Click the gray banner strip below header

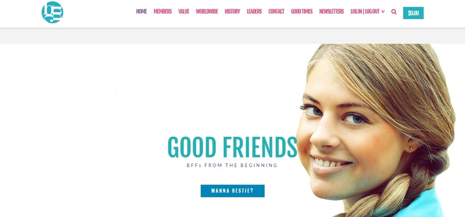[233, 36]
